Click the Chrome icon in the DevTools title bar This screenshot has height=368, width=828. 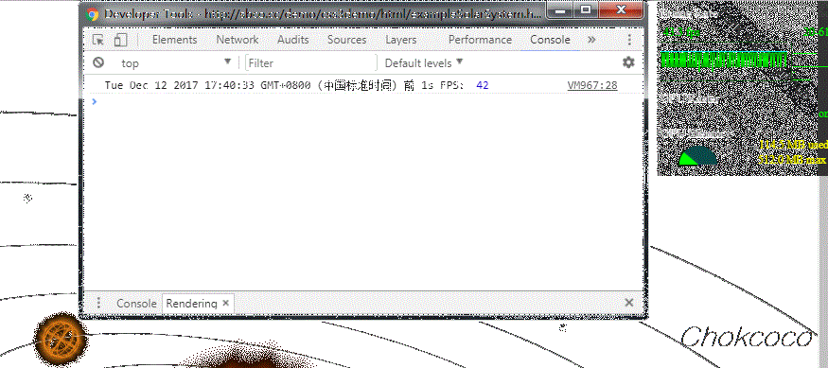93,14
